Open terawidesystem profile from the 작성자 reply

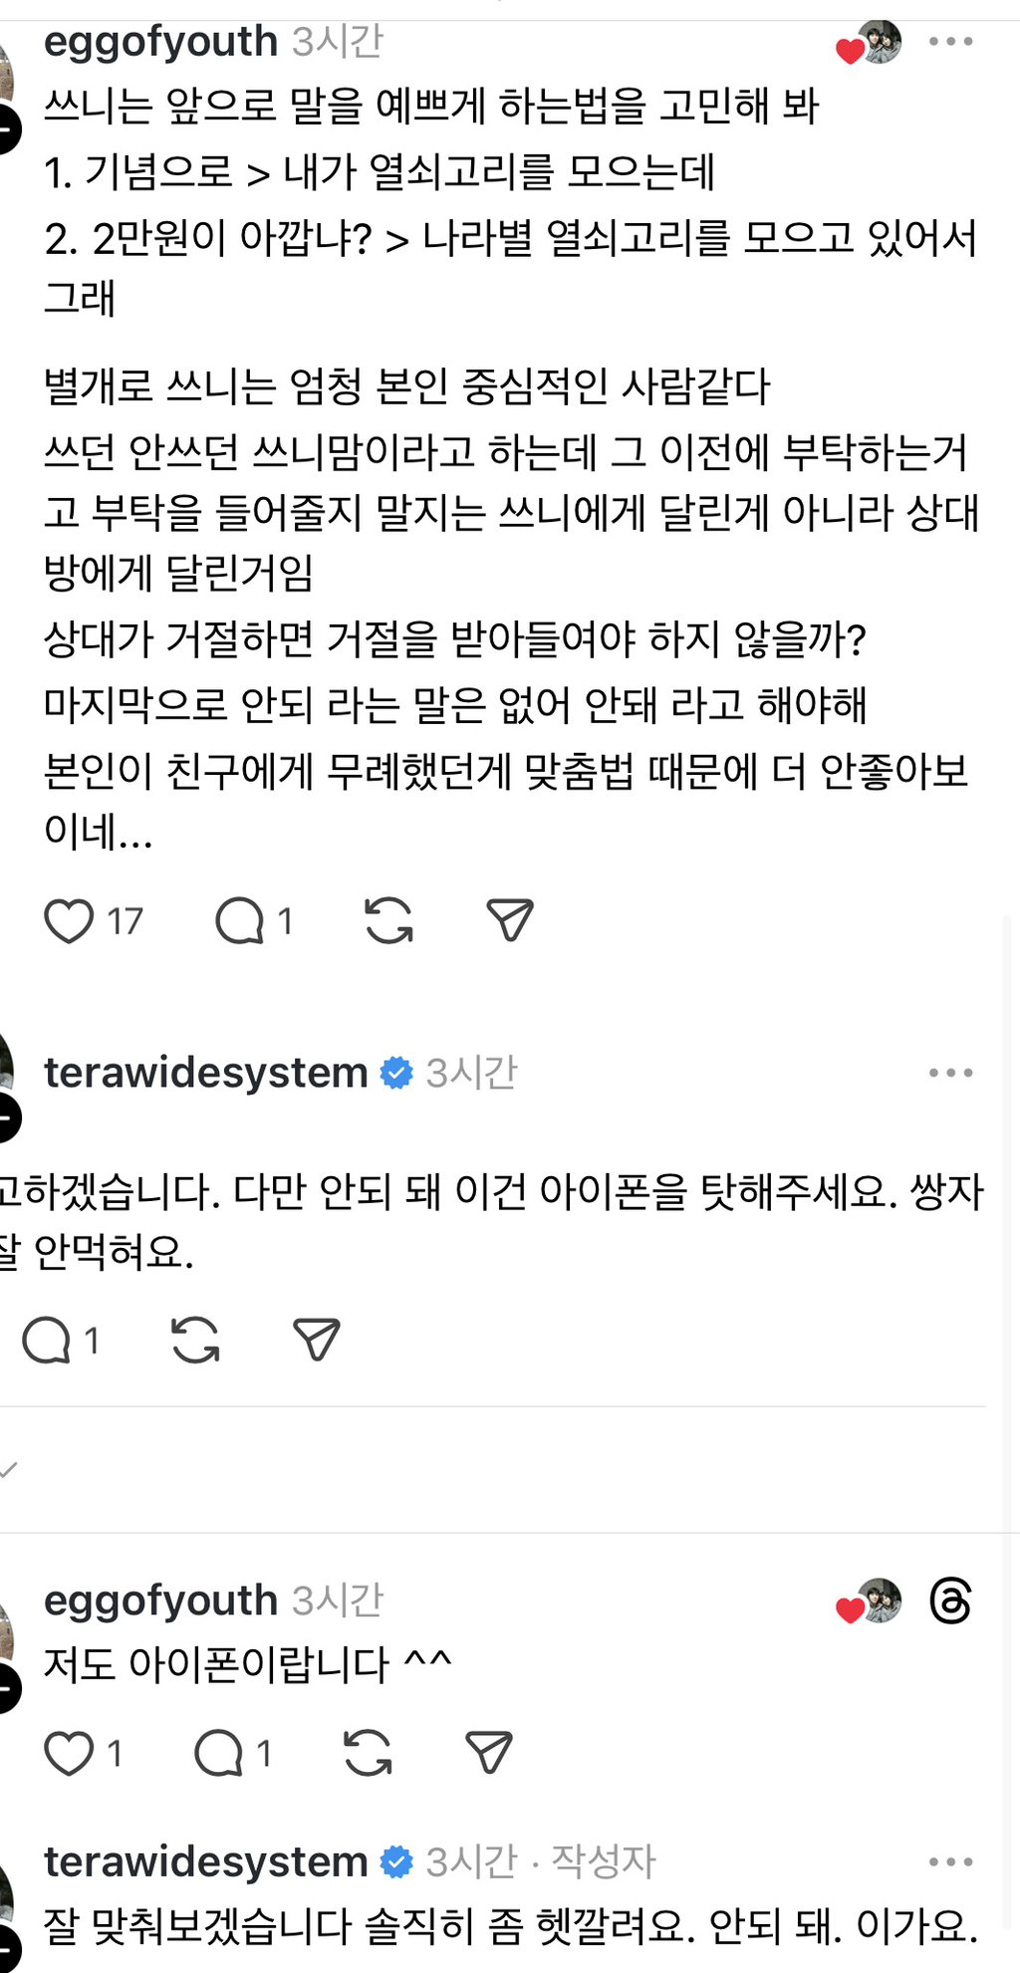point(206,1861)
